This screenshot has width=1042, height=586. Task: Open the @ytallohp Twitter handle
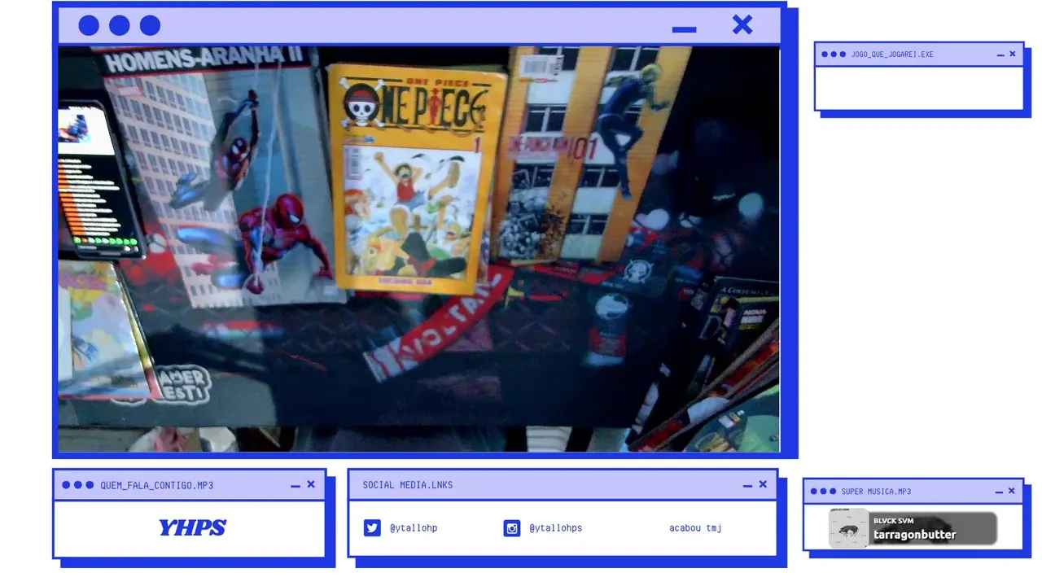point(414,528)
